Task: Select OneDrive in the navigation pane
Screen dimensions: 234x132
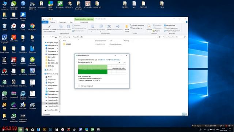Action: (49, 70)
